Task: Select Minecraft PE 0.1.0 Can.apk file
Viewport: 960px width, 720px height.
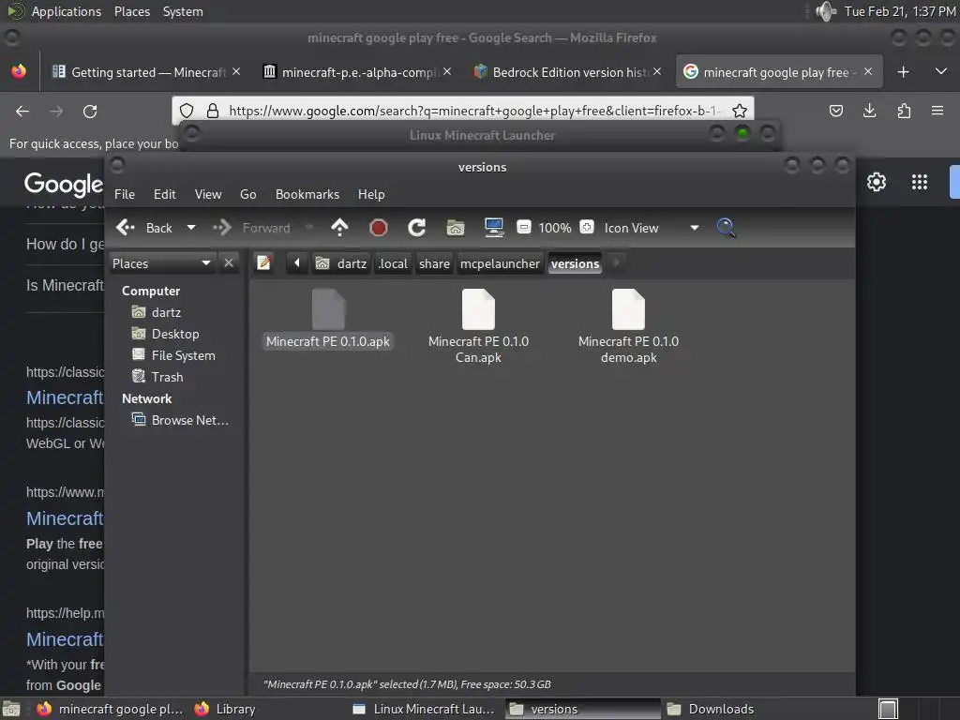Action: click(478, 327)
